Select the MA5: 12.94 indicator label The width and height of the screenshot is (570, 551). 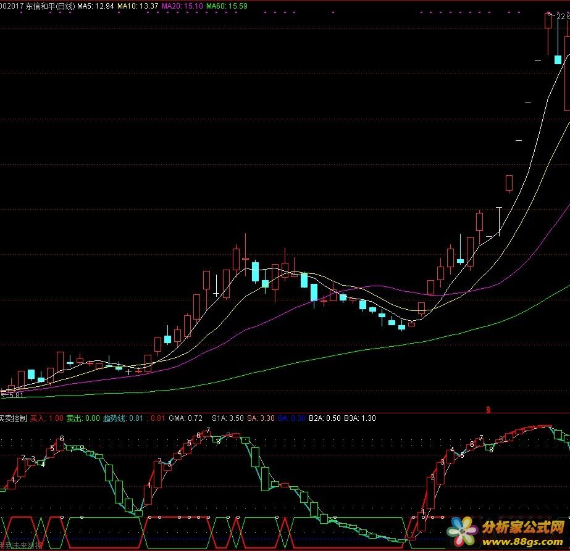pyautogui.click(x=96, y=6)
